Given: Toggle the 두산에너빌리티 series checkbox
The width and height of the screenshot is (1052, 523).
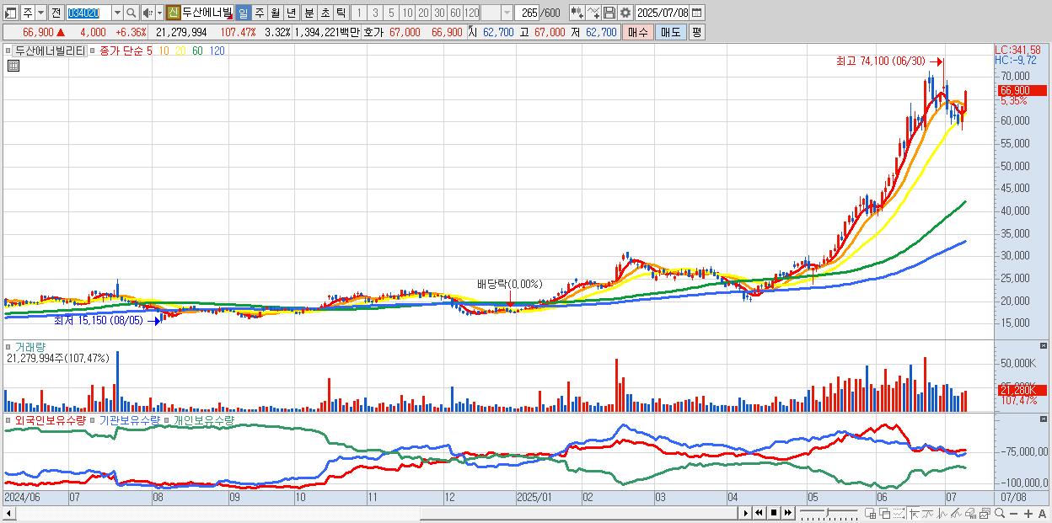Looking at the screenshot, I should point(9,51).
